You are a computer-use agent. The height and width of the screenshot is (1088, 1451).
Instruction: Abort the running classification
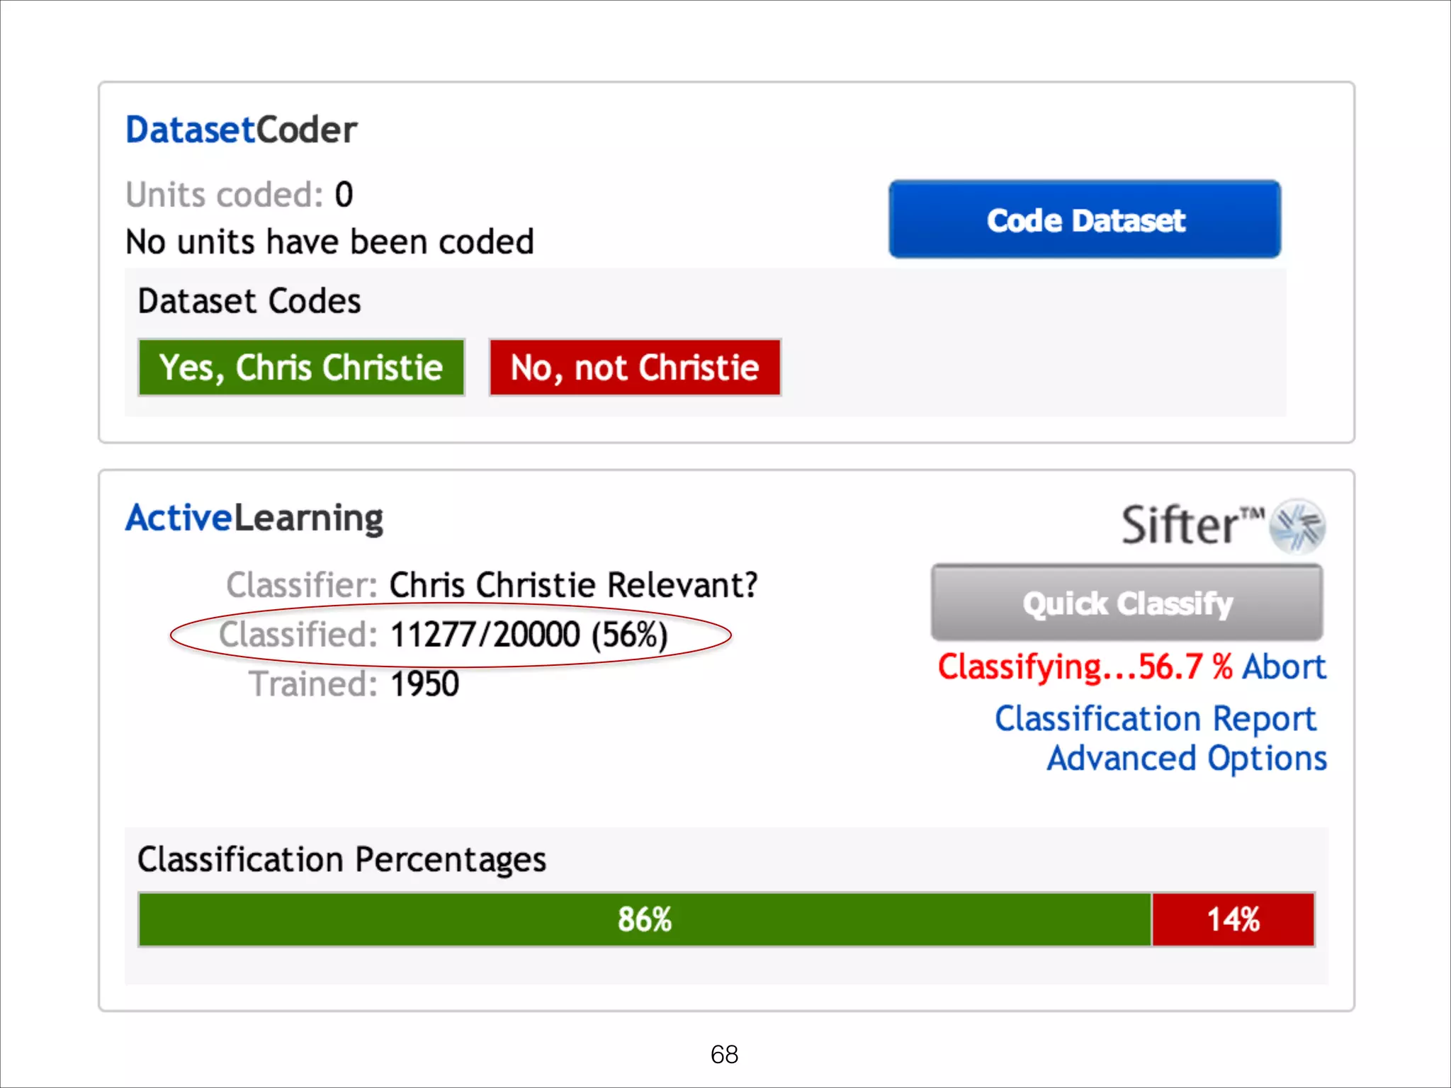1284,667
